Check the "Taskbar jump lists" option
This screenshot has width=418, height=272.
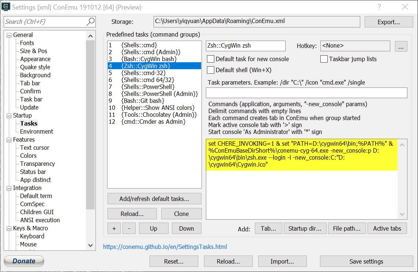[x=324, y=59]
